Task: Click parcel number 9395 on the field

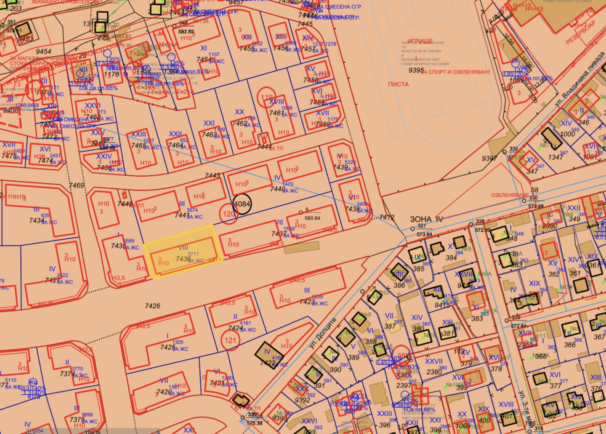Action: (x=416, y=71)
